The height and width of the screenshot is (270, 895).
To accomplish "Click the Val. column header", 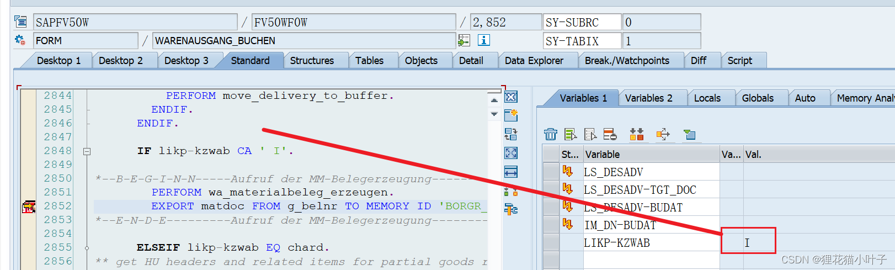I will tap(819, 155).
